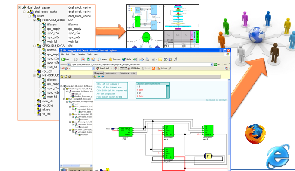Viewport: 295px width, 171px height.
Task: Click the net list vertical scrollbar
Action: pyautogui.click(x=168, y=92)
